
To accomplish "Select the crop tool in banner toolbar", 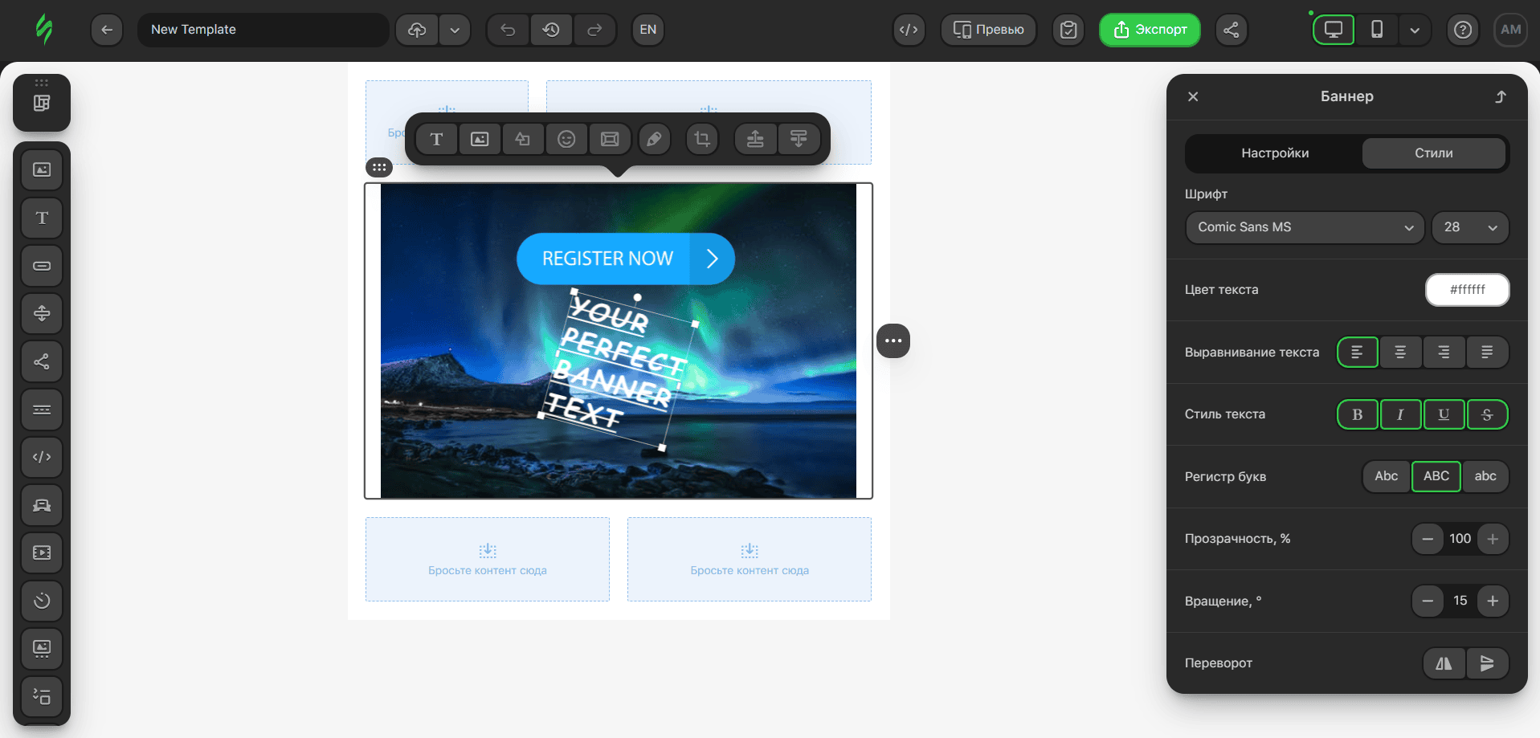I will [702, 139].
